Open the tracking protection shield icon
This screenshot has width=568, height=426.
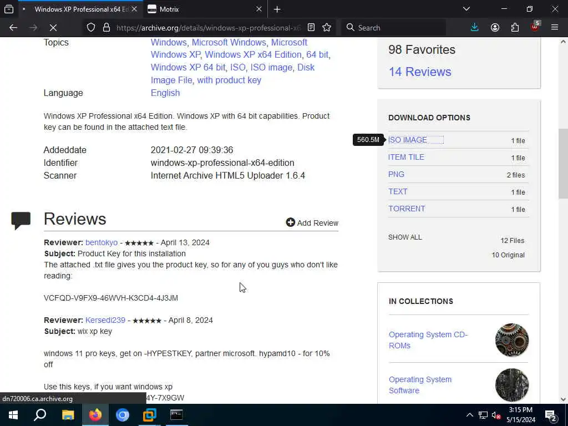click(x=91, y=28)
